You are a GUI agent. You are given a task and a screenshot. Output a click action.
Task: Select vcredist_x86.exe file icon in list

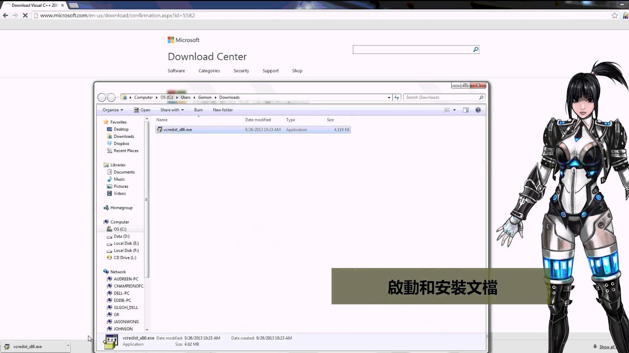(160, 129)
